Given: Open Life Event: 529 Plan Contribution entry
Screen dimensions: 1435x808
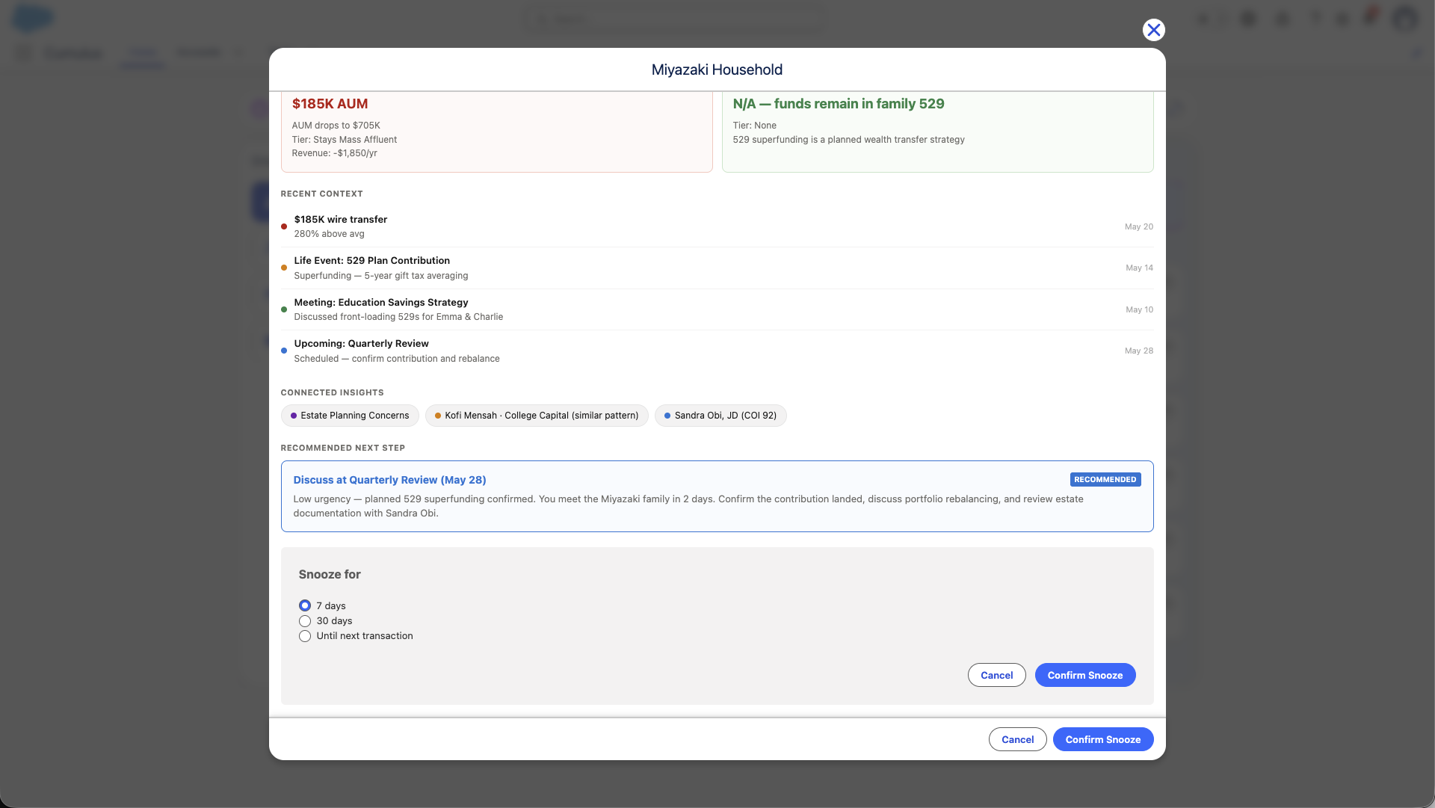Looking at the screenshot, I should pos(717,268).
